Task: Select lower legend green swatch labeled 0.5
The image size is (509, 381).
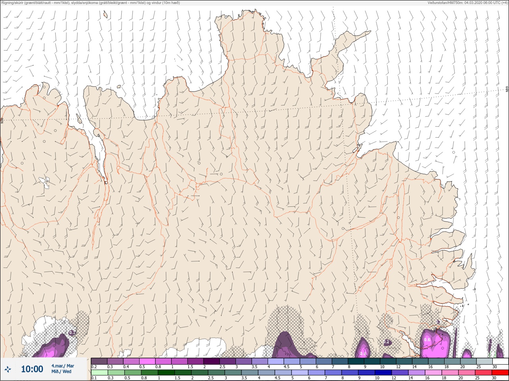Action: tap(133, 373)
